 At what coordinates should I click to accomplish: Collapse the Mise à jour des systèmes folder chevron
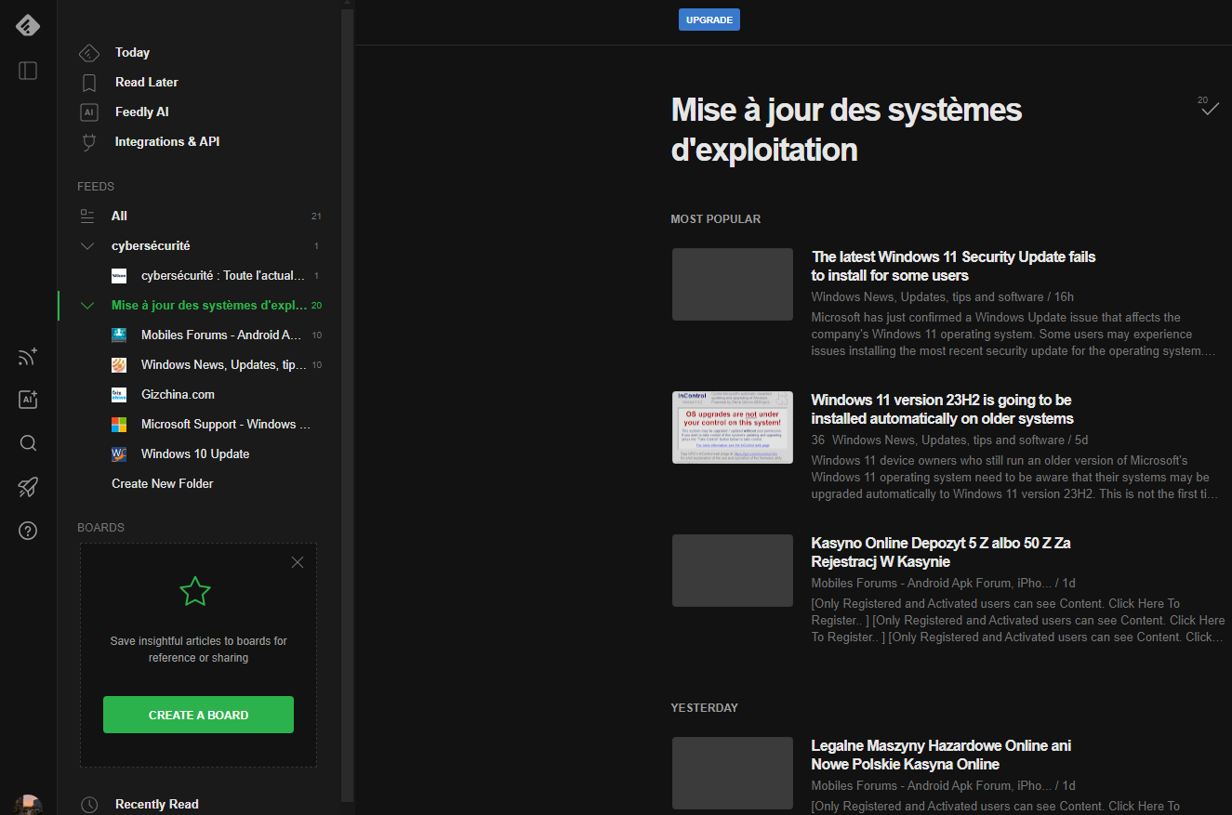point(88,306)
